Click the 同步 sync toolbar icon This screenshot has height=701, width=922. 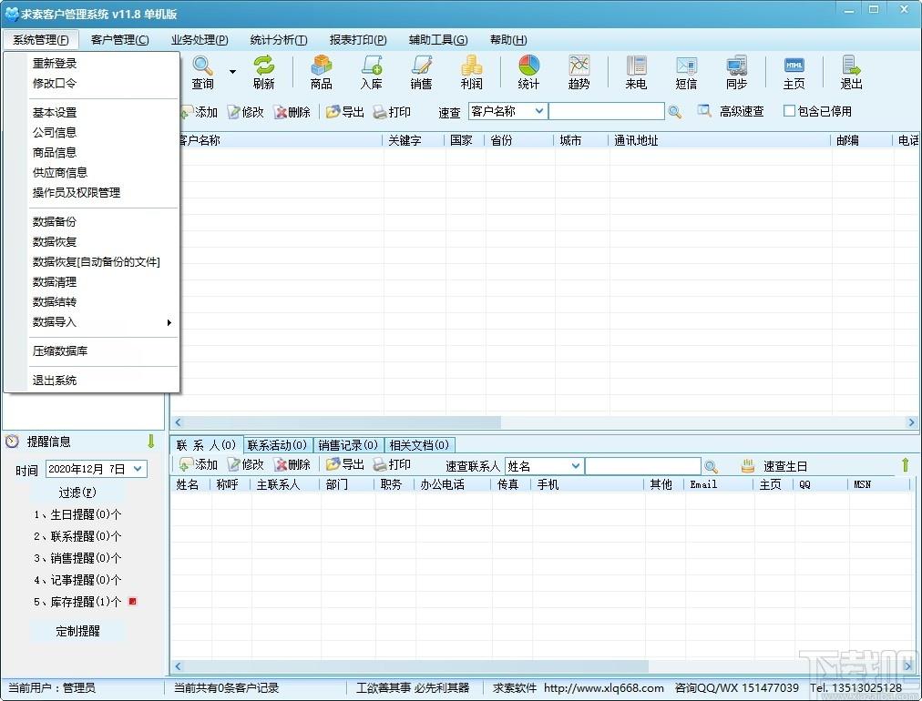click(x=736, y=72)
